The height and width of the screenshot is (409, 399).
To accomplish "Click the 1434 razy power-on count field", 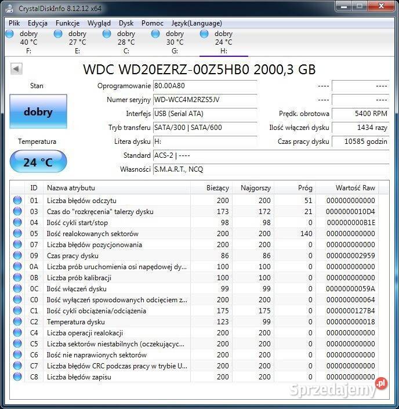I will (360, 128).
